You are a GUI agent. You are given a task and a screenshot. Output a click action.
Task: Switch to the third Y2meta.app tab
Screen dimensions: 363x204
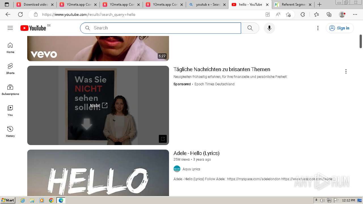[x=164, y=5]
